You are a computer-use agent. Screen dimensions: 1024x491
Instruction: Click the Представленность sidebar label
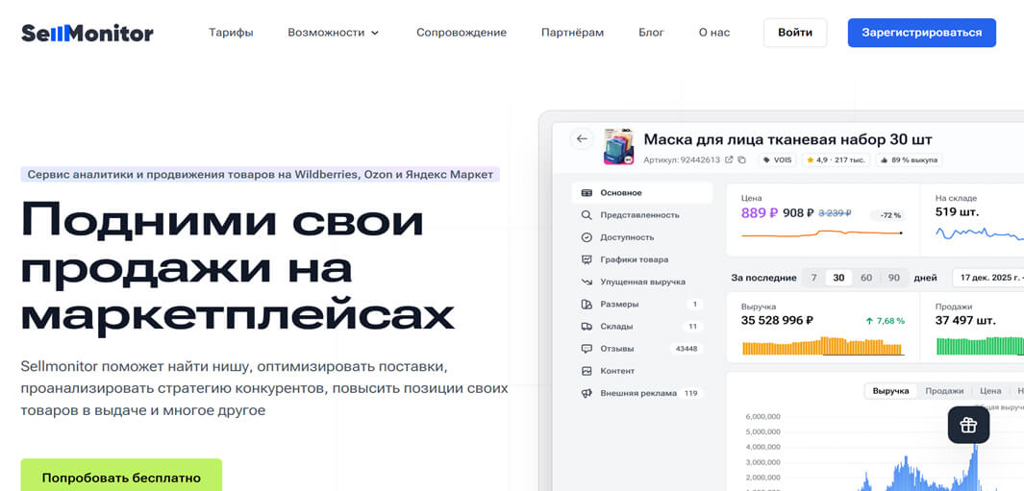639,215
